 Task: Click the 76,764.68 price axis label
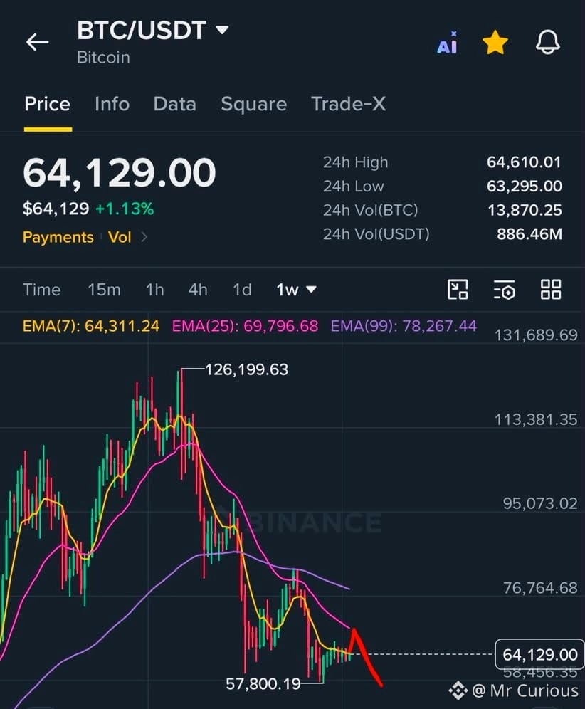click(540, 588)
